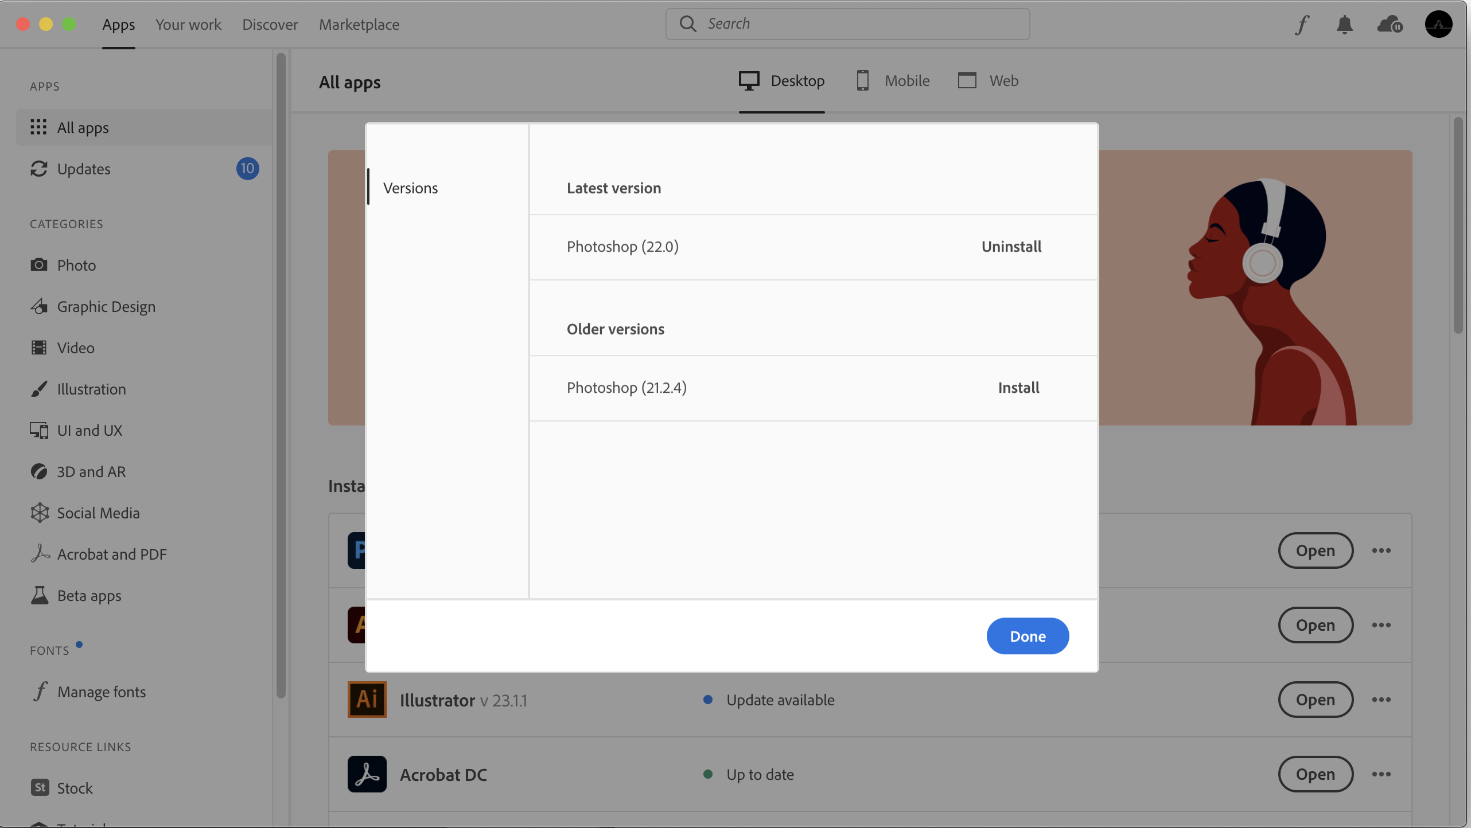Screen dimensions: 1471x828
Task: Uninstall Photoshop (22.0)
Action: coord(1011,247)
